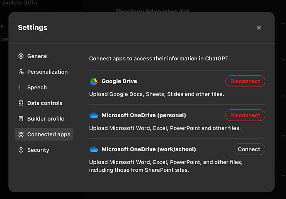The height and width of the screenshot is (199, 286).
Task: Open the General settings tab
Action: [44, 56]
